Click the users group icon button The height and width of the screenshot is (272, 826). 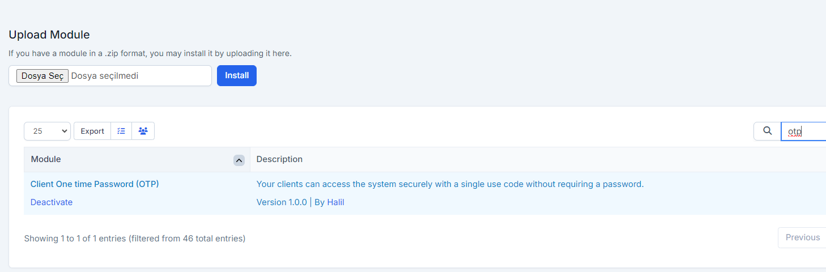(143, 131)
